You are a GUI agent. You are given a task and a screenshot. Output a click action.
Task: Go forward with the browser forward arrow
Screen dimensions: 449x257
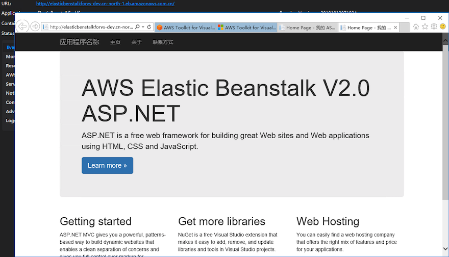(35, 27)
